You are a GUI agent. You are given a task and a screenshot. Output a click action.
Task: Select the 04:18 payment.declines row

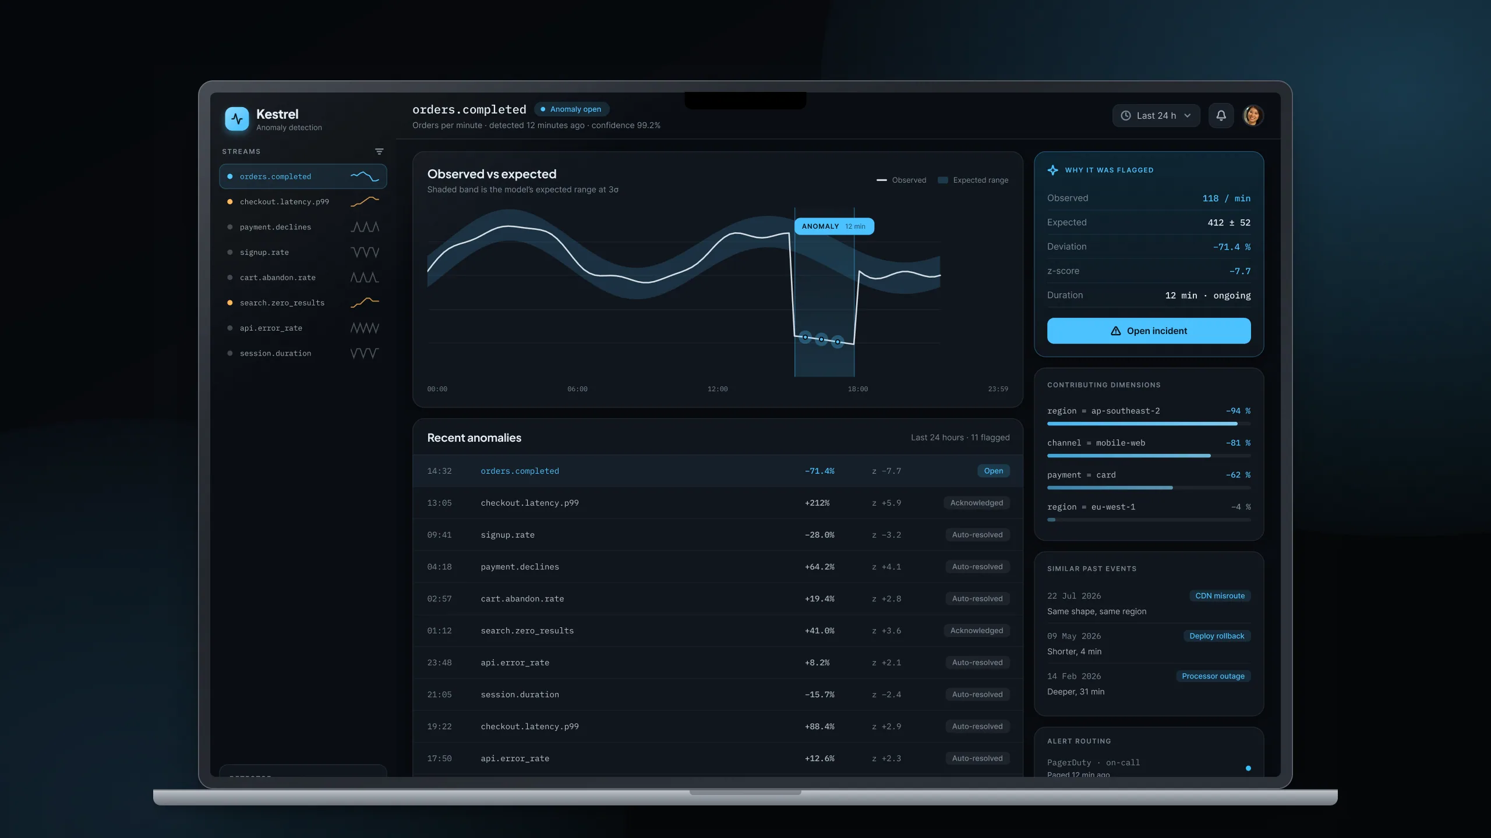tap(718, 567)
